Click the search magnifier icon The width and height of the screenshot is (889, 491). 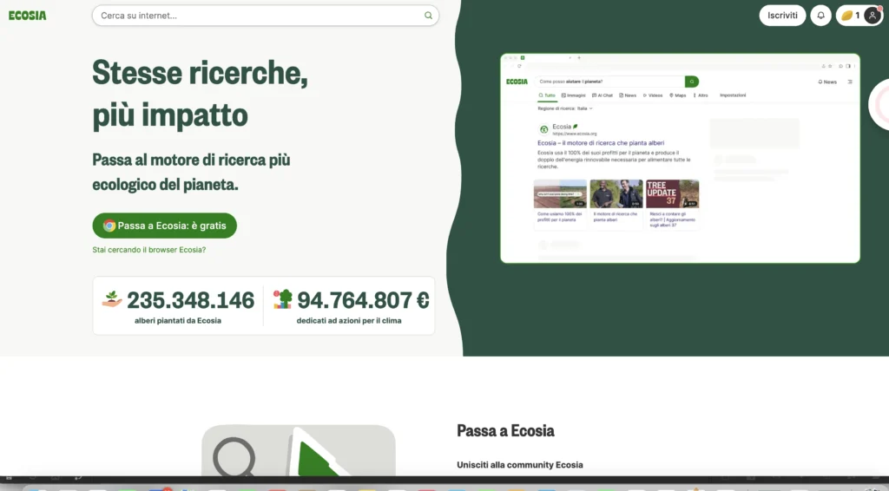point(428,16)
